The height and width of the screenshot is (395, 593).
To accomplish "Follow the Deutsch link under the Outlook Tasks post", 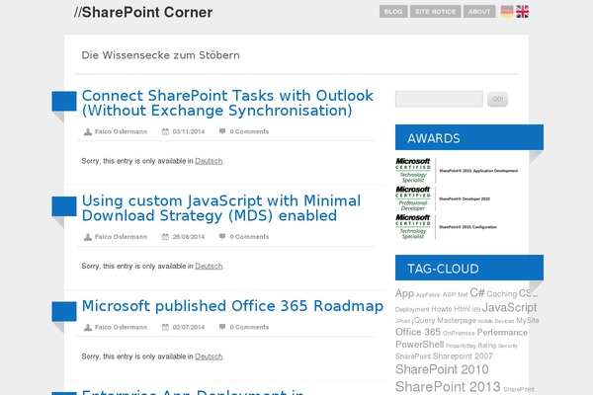I will click(209, 161).
